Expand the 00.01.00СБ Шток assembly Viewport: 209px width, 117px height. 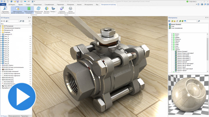(1, 82)
